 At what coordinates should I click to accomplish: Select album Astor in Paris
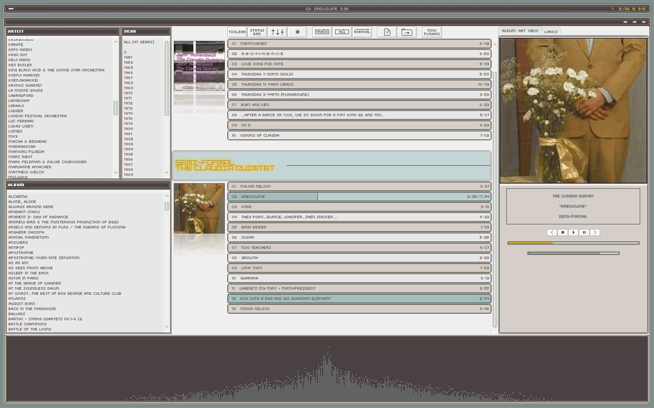coord(24,278)
